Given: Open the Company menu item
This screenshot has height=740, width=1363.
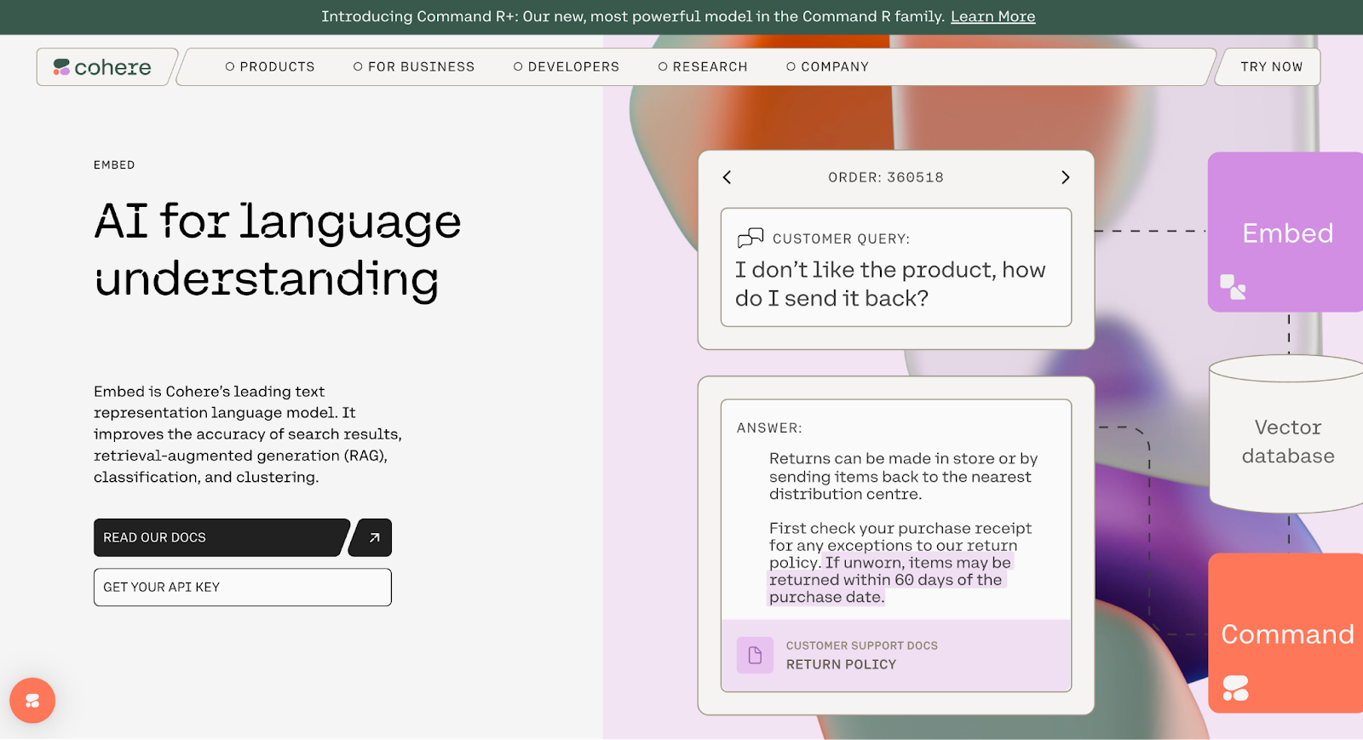Looking at the screenshot, I should [827, 66].
